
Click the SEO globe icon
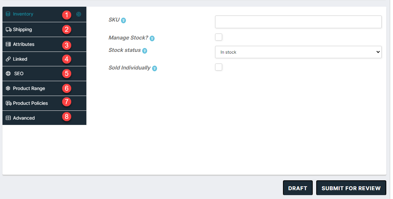click(8, 73)
